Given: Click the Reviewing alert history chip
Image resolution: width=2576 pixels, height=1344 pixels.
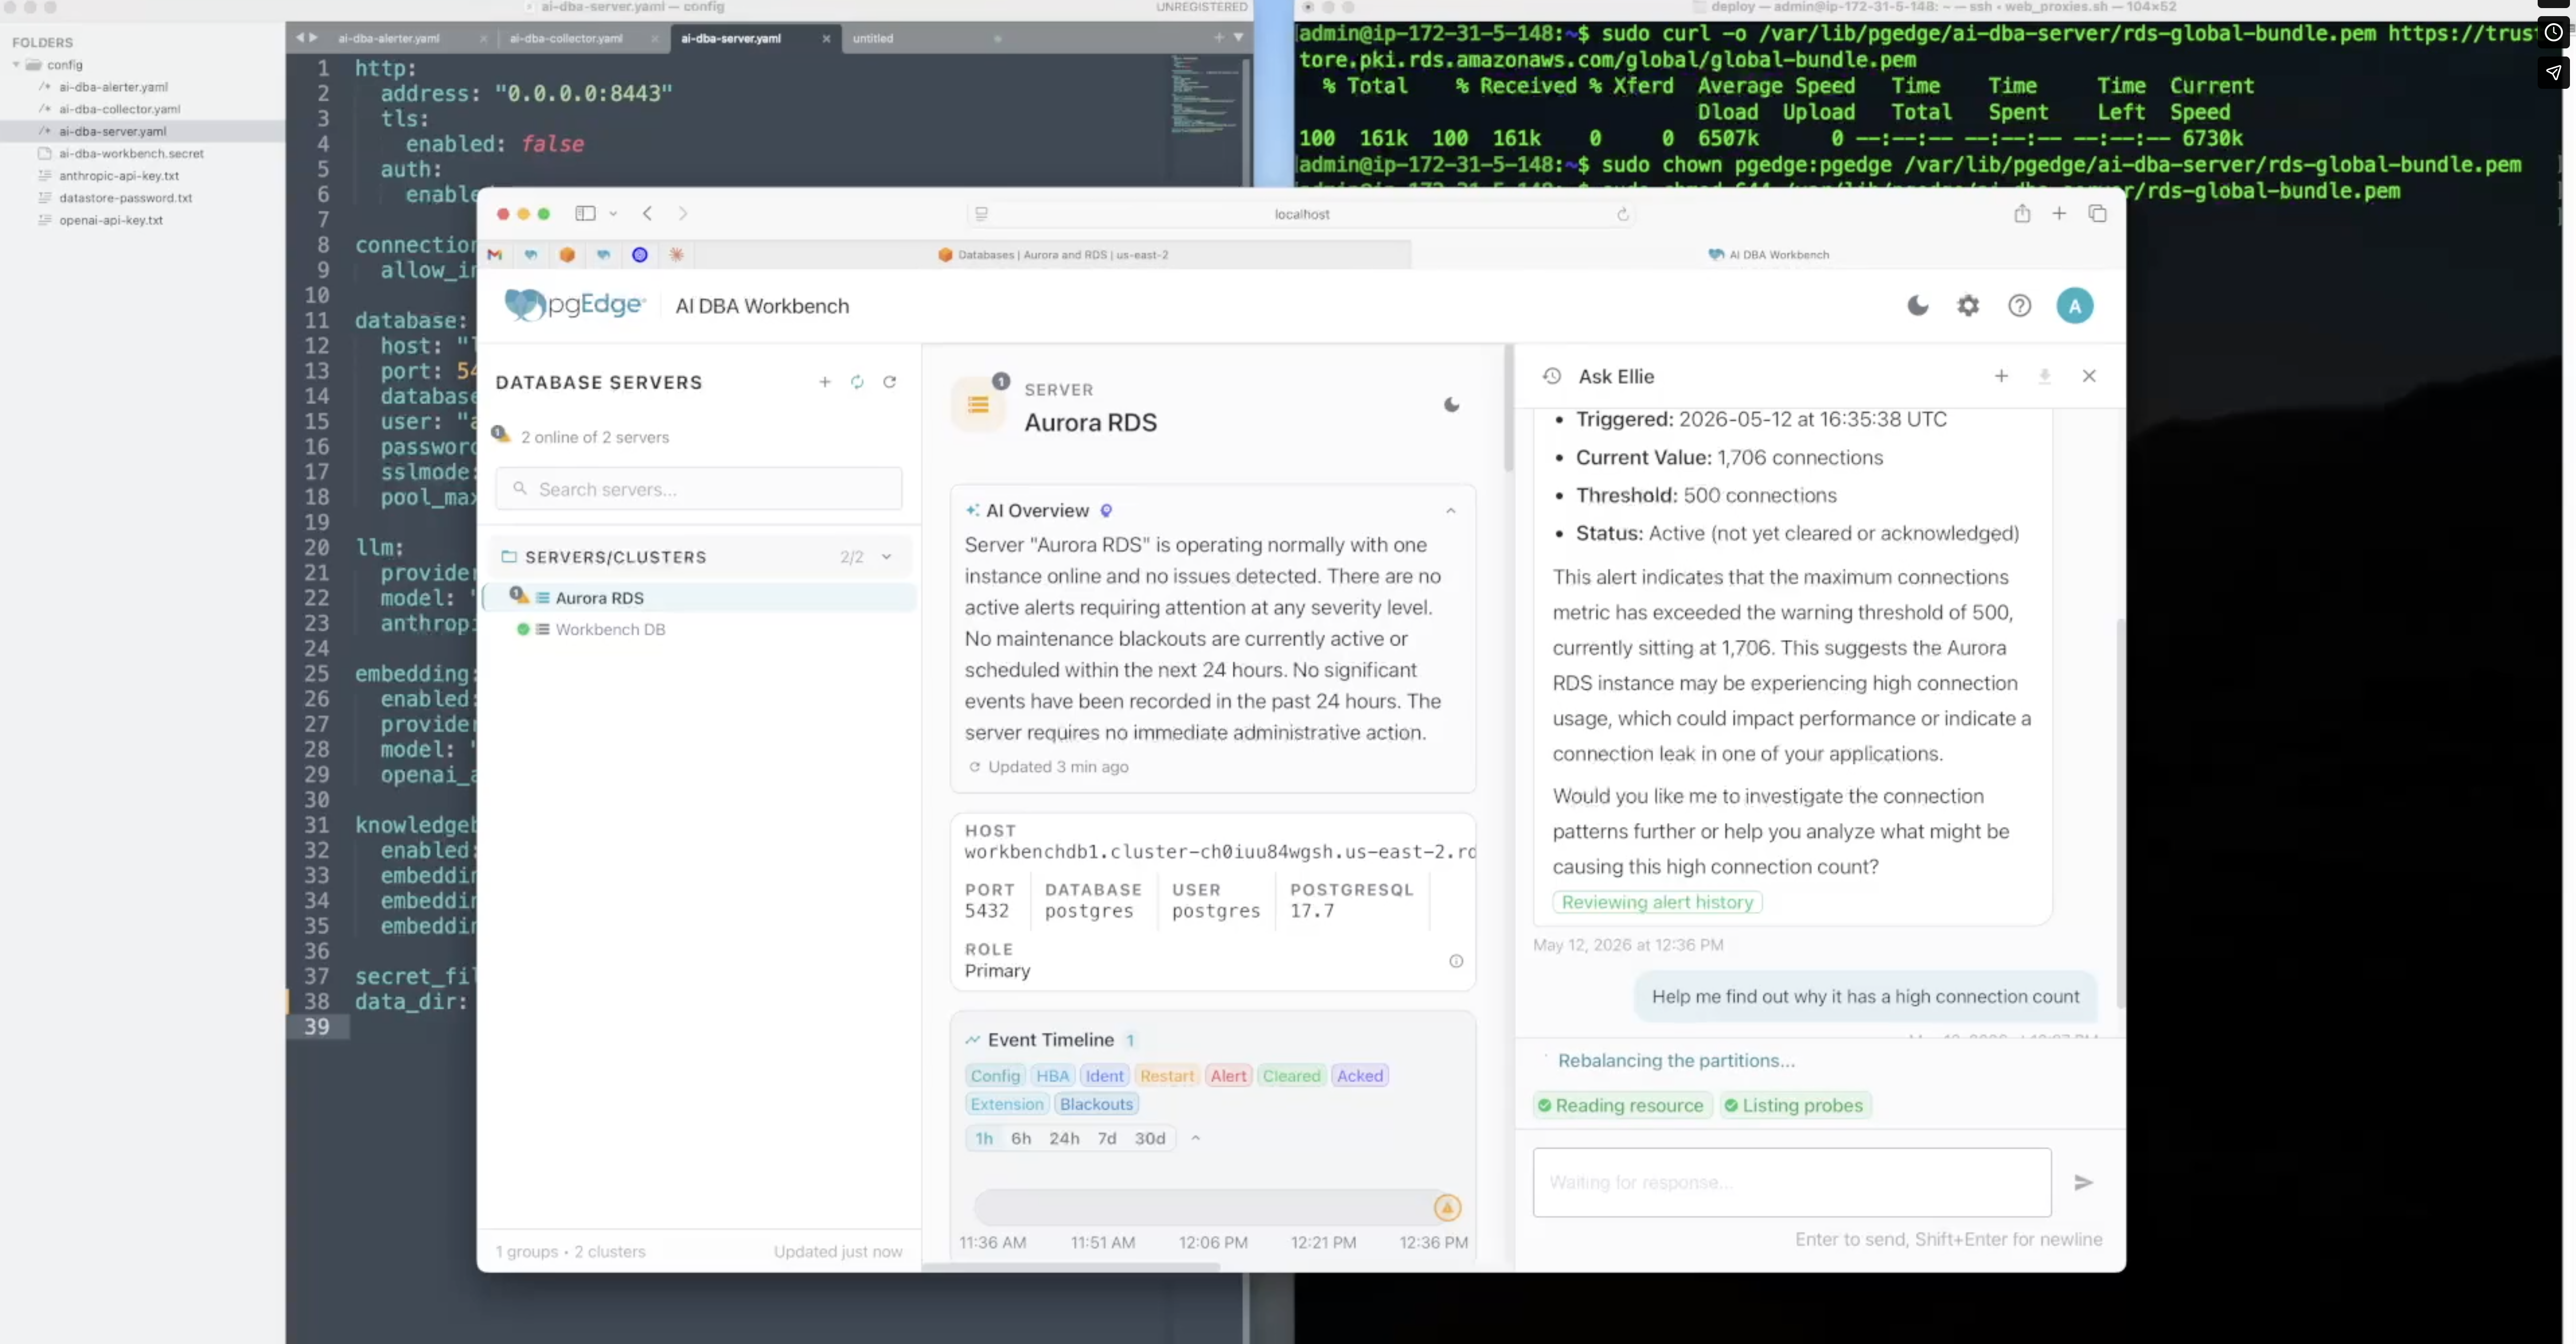Looking at the screenshot, I should pos(1657,903).
